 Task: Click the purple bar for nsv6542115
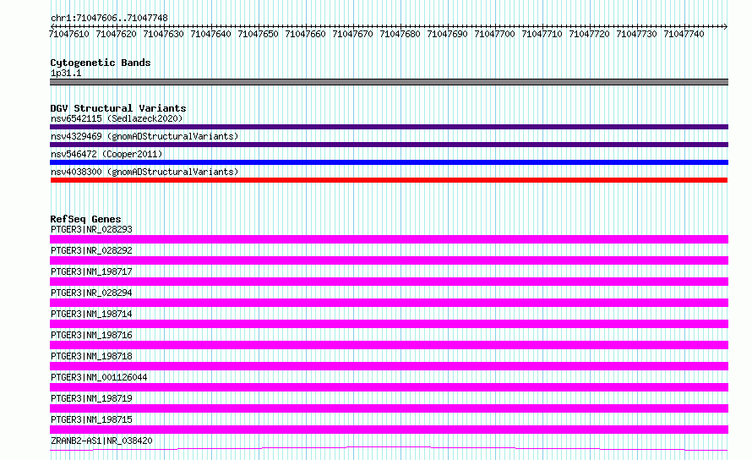389,127
